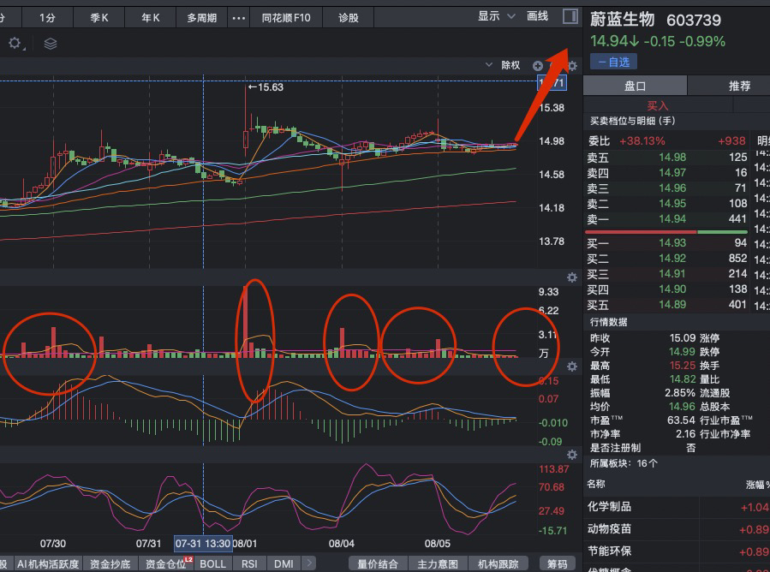Click 市盈 TTM value 63.54
The width and height of the screenshot is (770, 572).
[681, 420]
